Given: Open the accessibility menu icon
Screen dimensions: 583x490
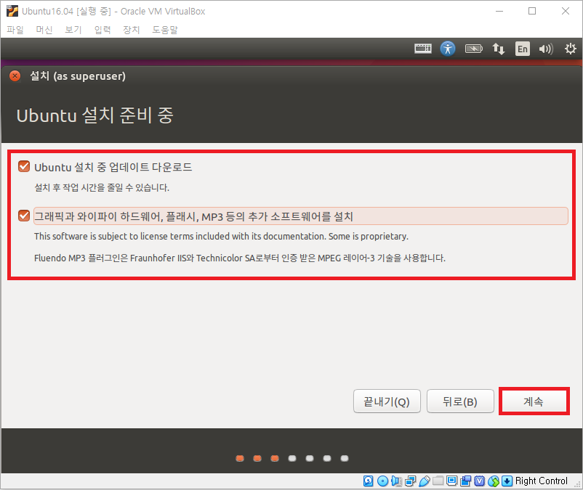Looking at the screenshot, I should click(x=448, y=49).
